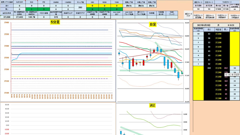240x135 pixels.
Task: Select the 27,270 quote price
Action: coord(218,68)
